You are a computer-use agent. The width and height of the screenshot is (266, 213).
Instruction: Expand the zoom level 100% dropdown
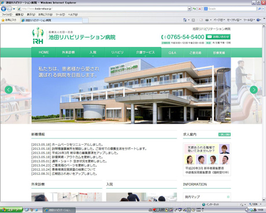(x=261, y=204)
